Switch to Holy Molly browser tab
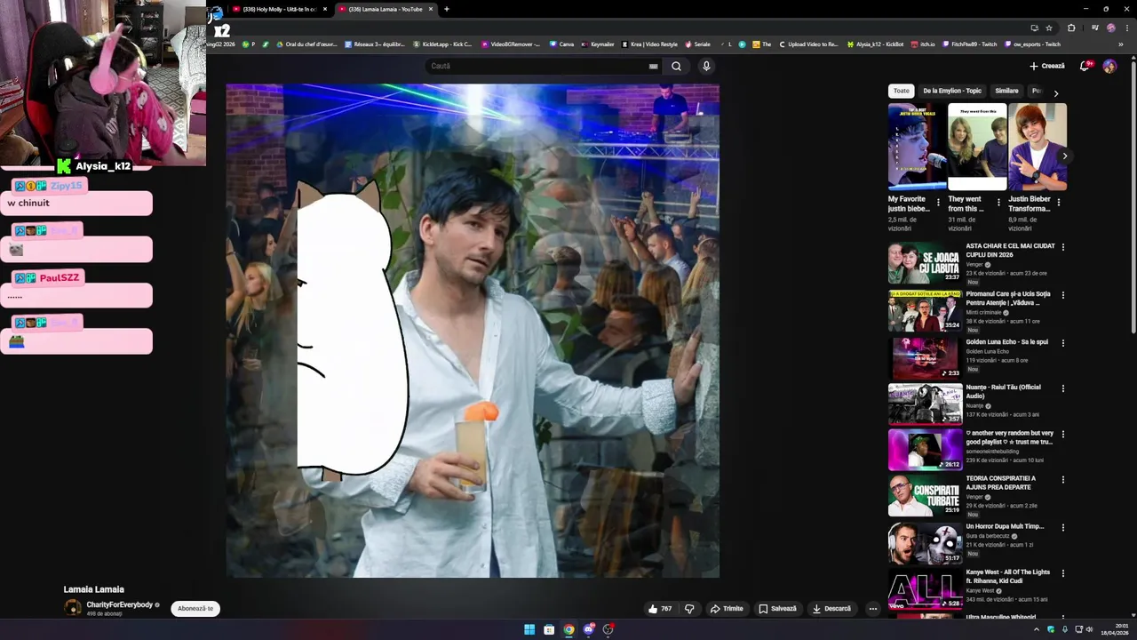 click(278, 9)
